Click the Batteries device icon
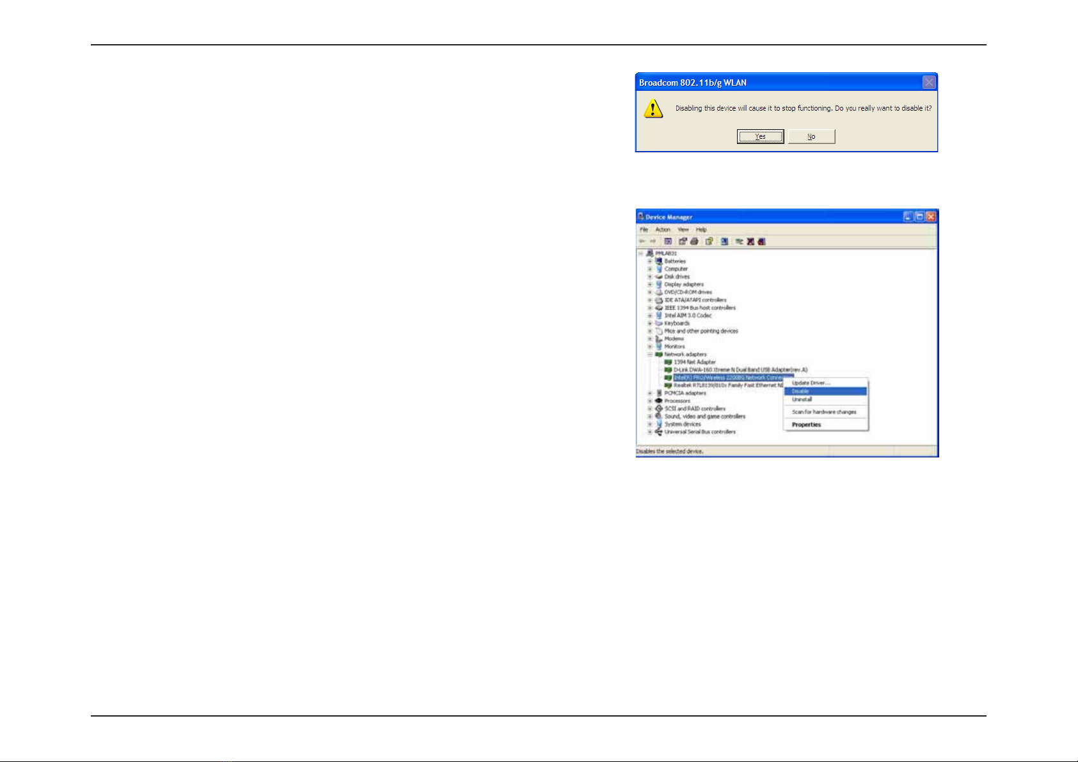This screenshot has width=1078, height=762. 659,261
